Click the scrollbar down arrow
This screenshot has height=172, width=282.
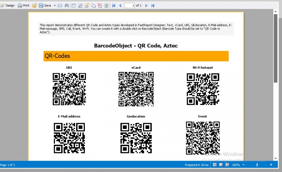click(x=275, y=158)
